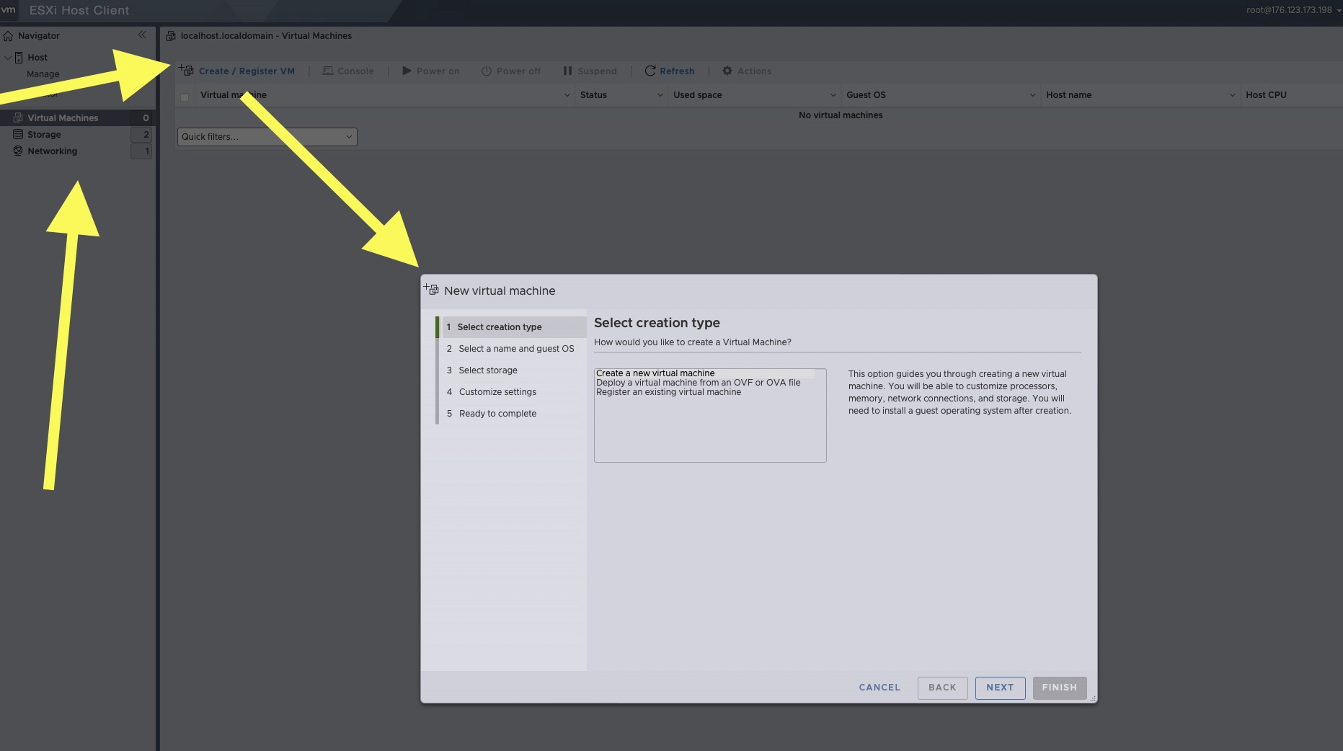Click the Power off icon
The image size is (1343, 751).
(487, 71)
